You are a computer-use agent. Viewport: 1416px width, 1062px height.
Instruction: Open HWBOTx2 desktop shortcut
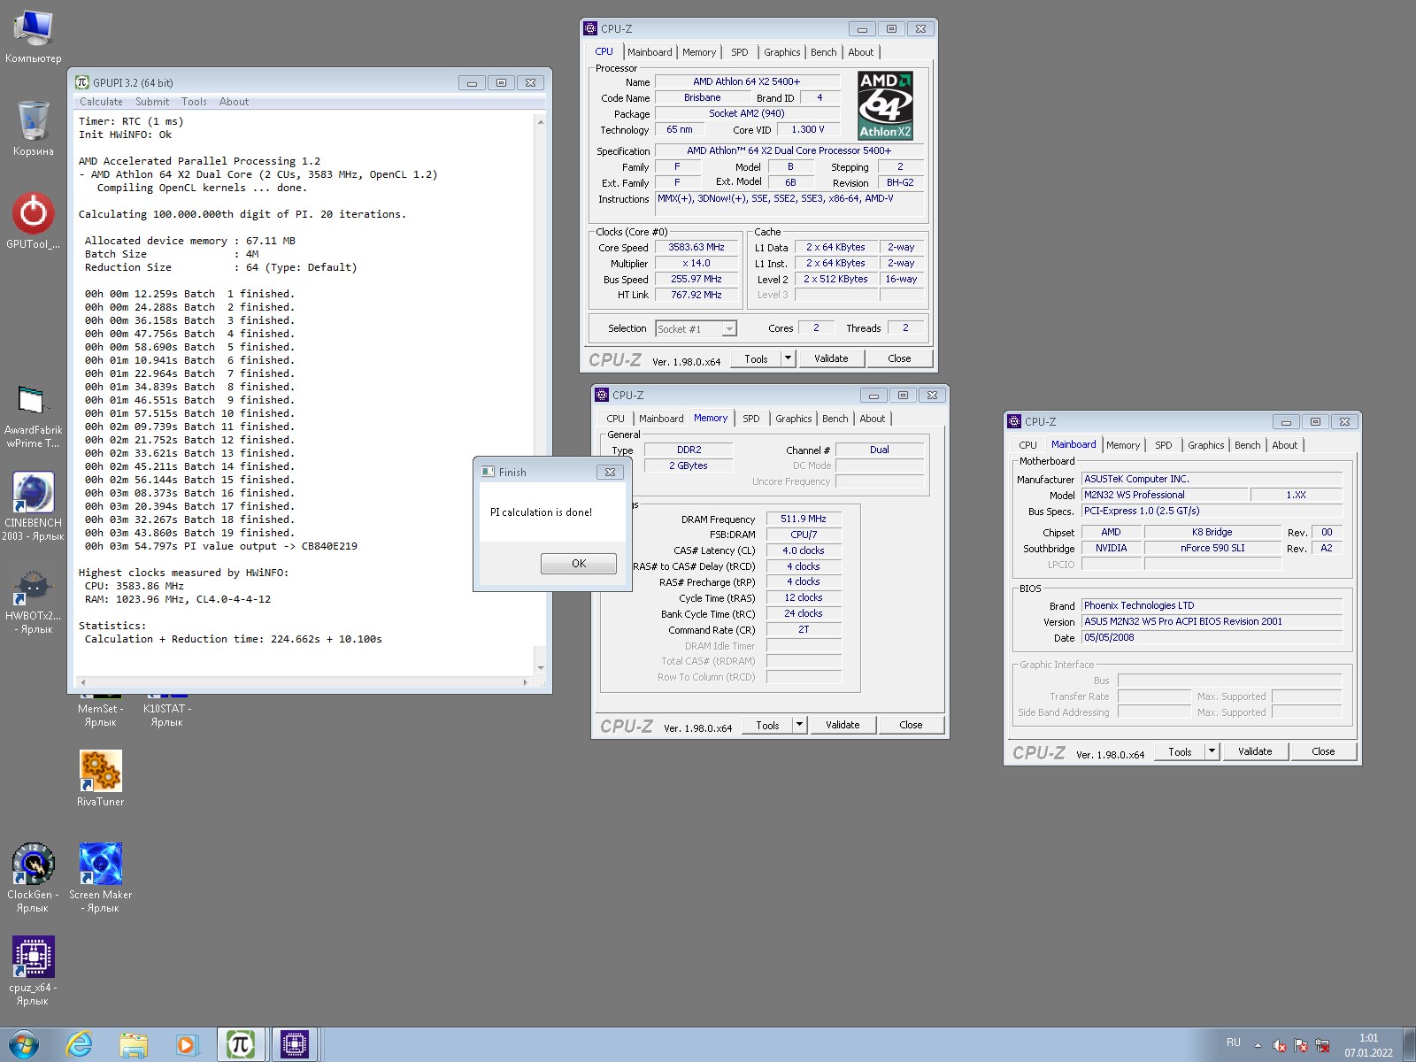[33, 602]
